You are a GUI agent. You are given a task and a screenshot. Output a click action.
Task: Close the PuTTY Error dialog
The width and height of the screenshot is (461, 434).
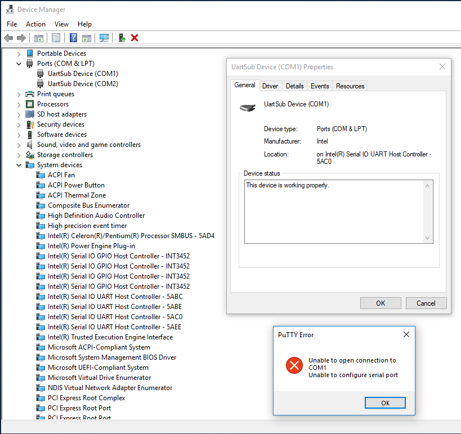point(406,334)
